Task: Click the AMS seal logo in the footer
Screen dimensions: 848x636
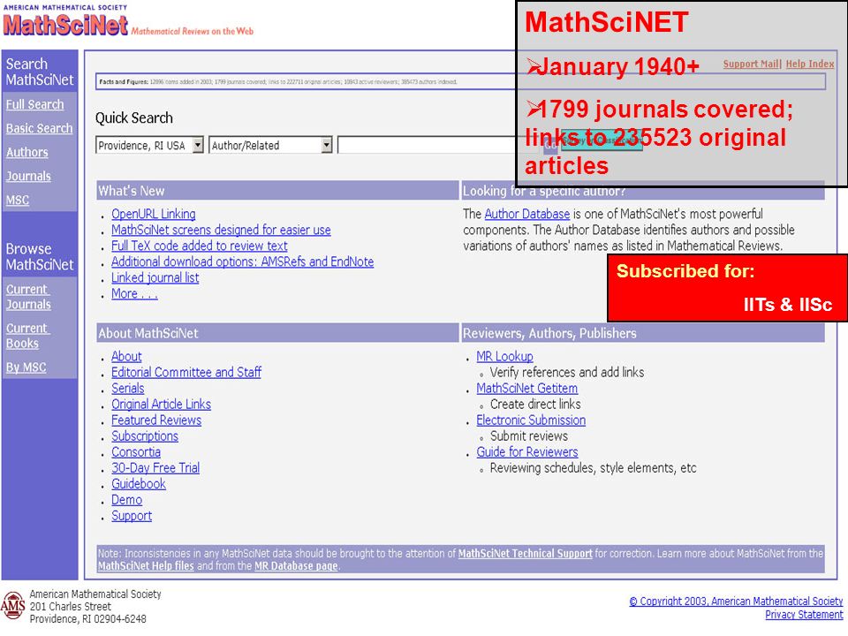Action: click(x=13, y=606)
